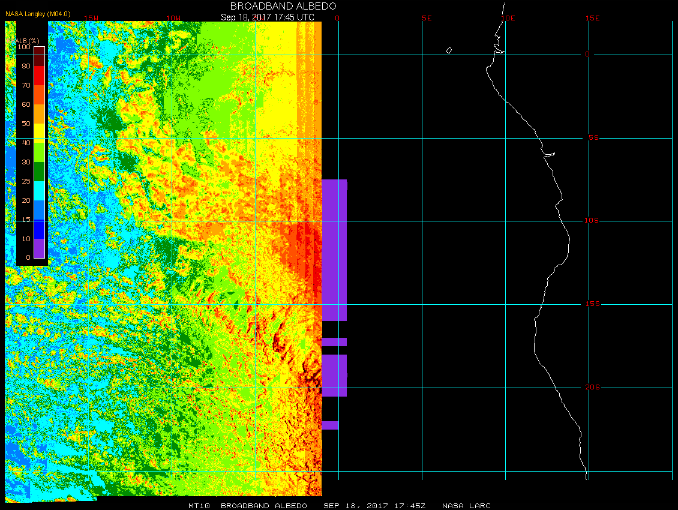Click the light green legend swatch between 40 and 30
Image resolution: width=678 pixels, height=510 pixels.
pos(40,152)
